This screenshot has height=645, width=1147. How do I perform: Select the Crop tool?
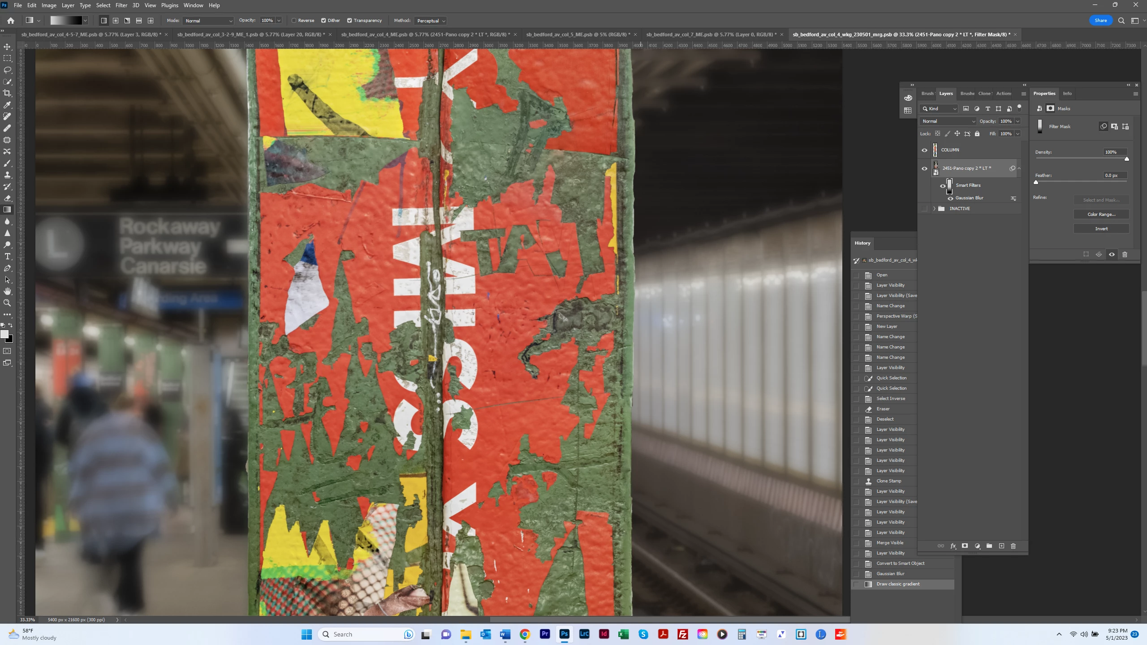7,93
